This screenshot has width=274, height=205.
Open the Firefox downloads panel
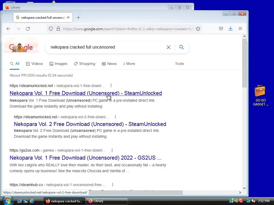[x=230, y=29]
